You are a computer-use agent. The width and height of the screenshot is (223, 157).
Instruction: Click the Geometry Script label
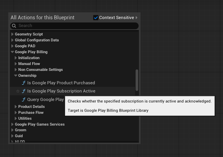pyautogui.click(x=29, y=34)
